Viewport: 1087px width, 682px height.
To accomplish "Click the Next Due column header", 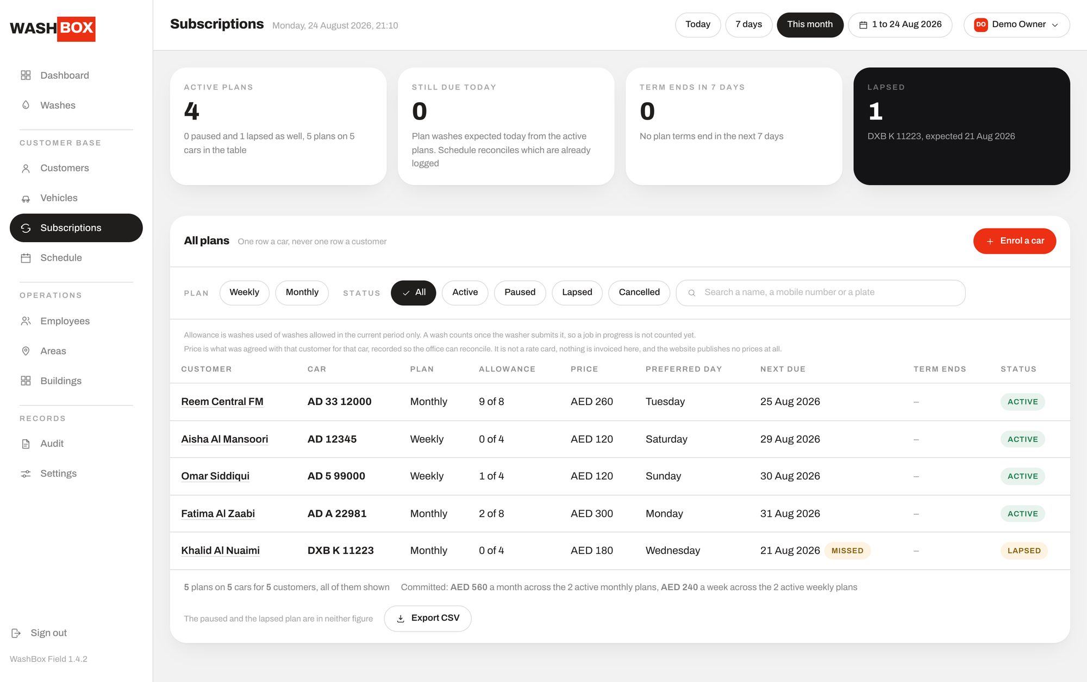I will pyautogui.click(x=783, y=369).
